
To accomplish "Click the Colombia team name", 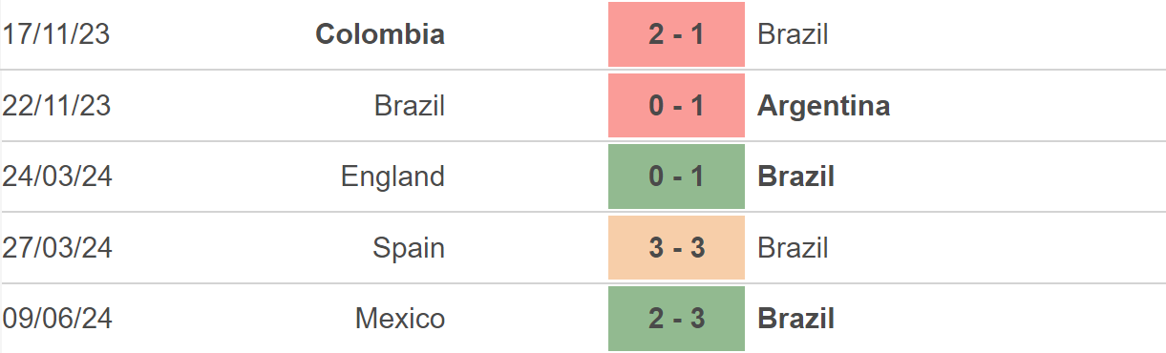I will pos(380,34).
